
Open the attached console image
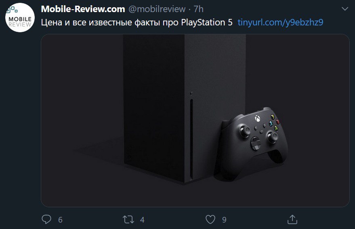coord(195,121)
